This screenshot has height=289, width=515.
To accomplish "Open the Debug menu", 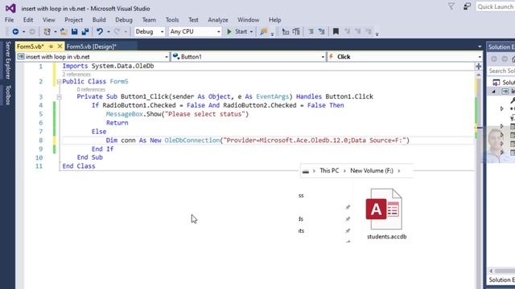I will point(124,19).
